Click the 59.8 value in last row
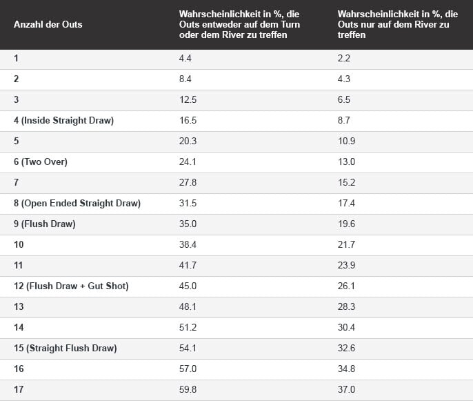This screenshot has width=473, height=401. click(188, 390)
